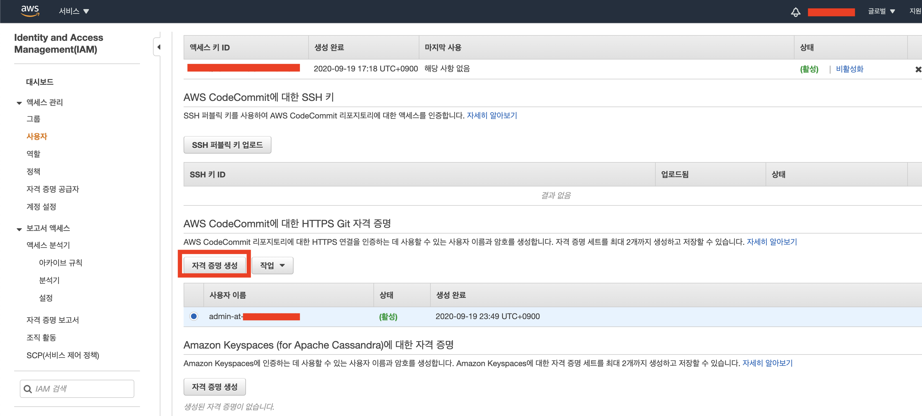Click SSH 퍼블릭 키 업로드 button
The width and height of the screenshot is (922, 416).
[227, 145]
